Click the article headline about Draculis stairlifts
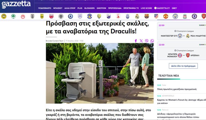This screenshot has height=120, width=206. click(x=97, y=27)
